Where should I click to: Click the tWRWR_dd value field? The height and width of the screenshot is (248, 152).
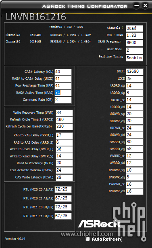(135, 191)
